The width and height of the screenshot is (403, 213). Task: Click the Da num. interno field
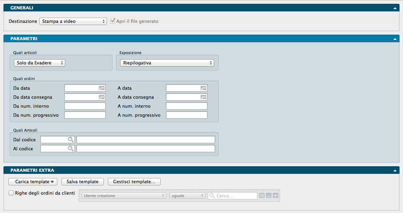point(85,106)
